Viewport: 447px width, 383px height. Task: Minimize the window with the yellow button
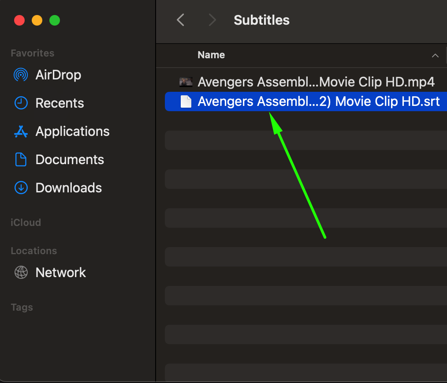tap(37, 20)
